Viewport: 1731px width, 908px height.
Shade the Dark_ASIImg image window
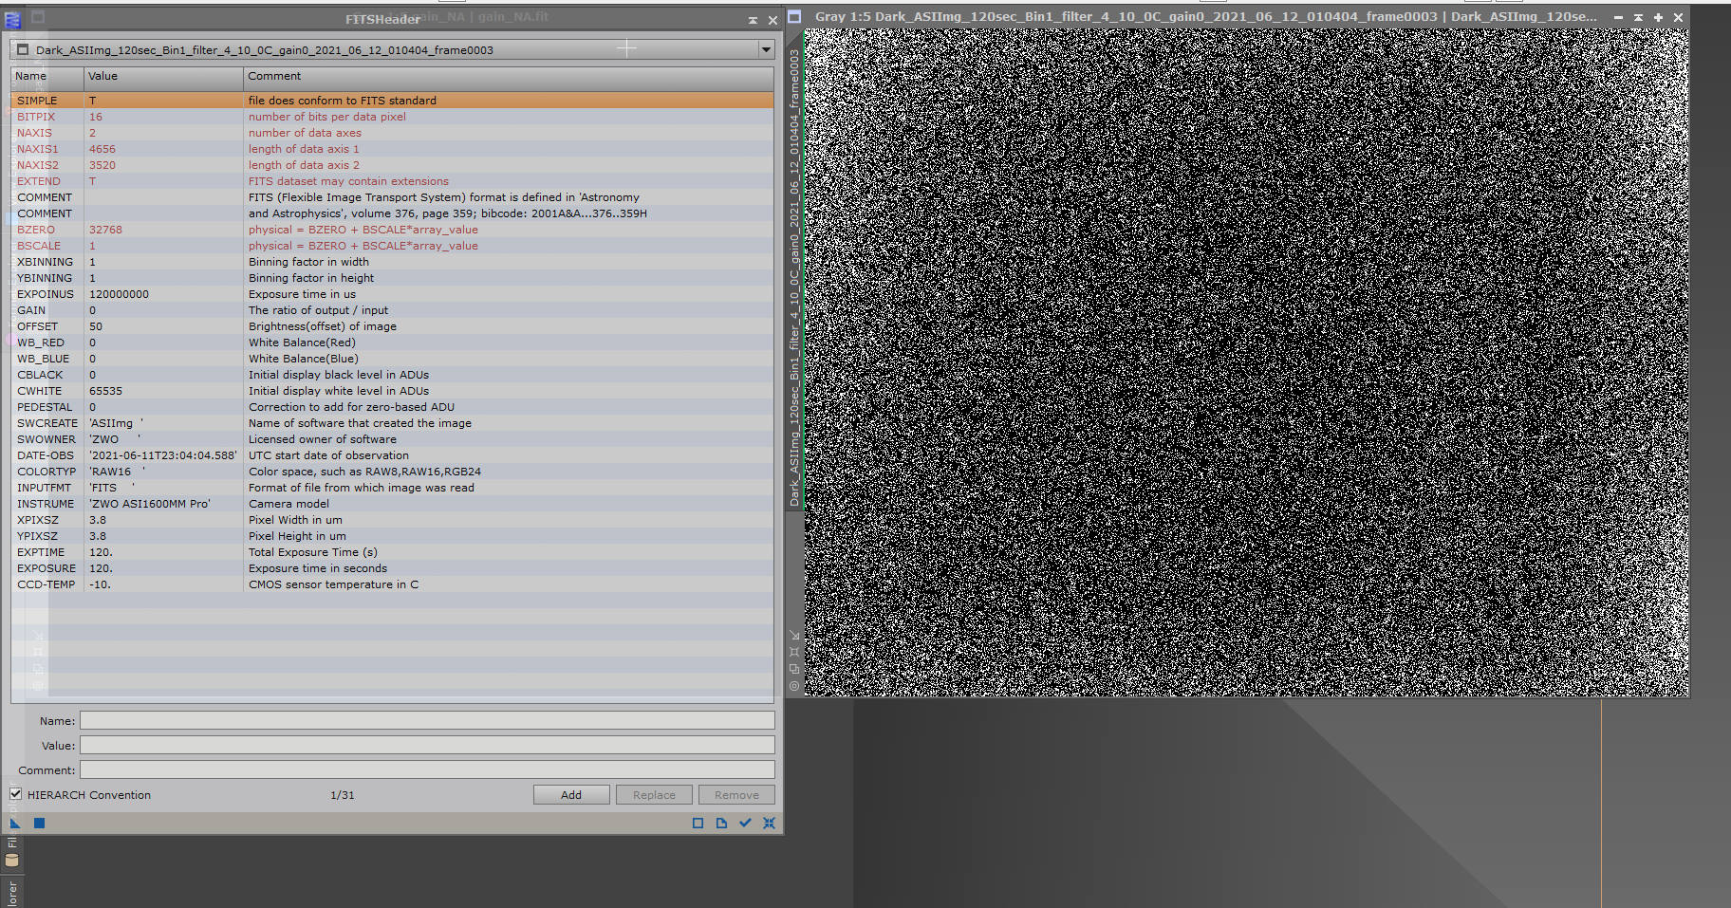[x=1638, y=17]
